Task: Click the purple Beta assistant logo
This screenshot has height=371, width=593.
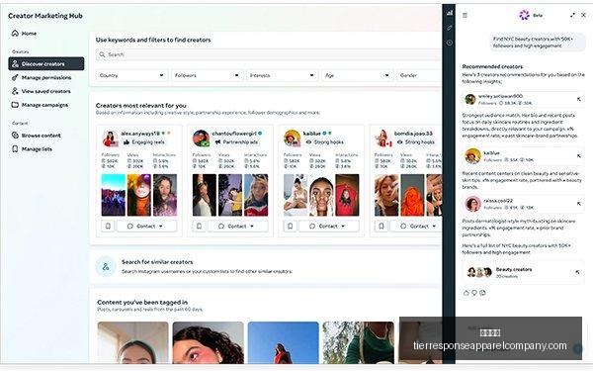Action: coord(524,15)
